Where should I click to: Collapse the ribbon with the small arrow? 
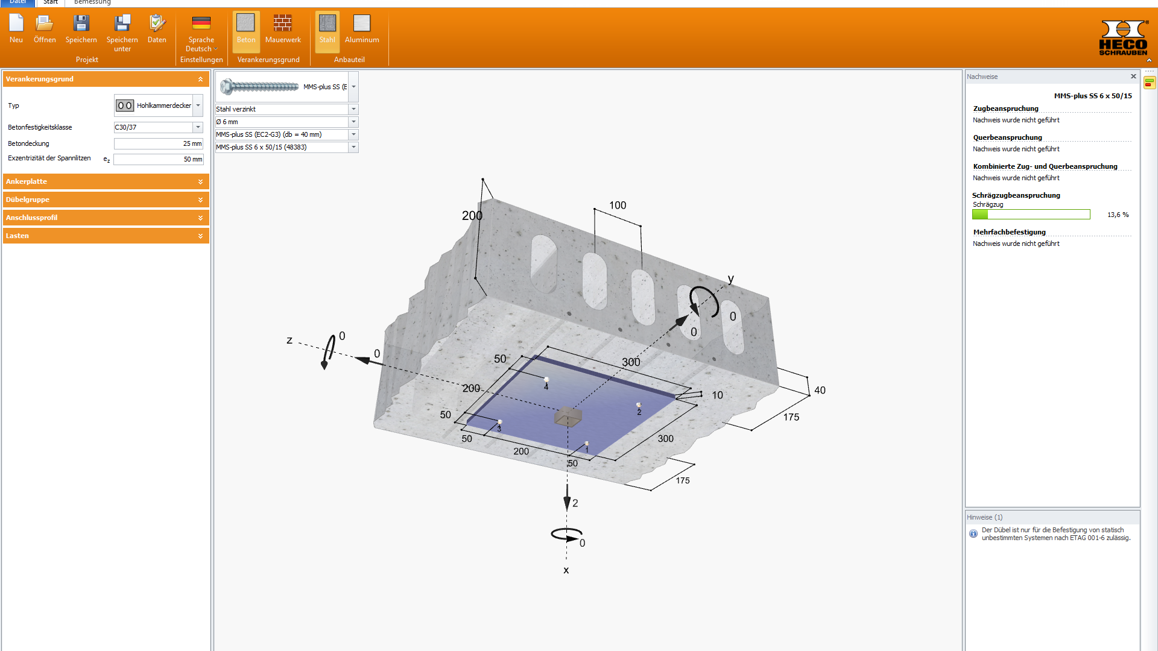click(x=1149, y=60)
